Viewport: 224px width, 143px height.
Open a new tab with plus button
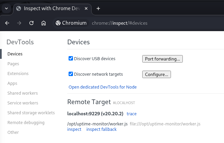point(98,8)
